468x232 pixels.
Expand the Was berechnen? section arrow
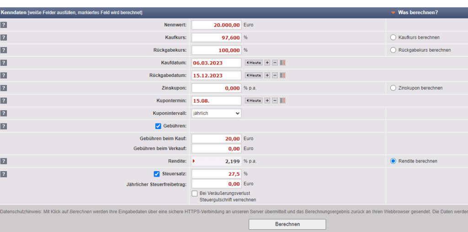click(393, 13)
